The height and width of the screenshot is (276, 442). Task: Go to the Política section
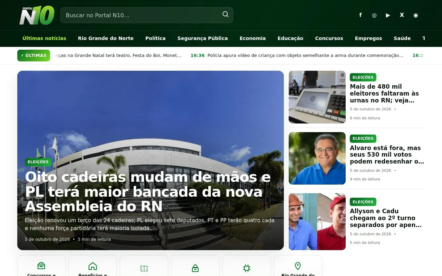click(x=155, y=38)
